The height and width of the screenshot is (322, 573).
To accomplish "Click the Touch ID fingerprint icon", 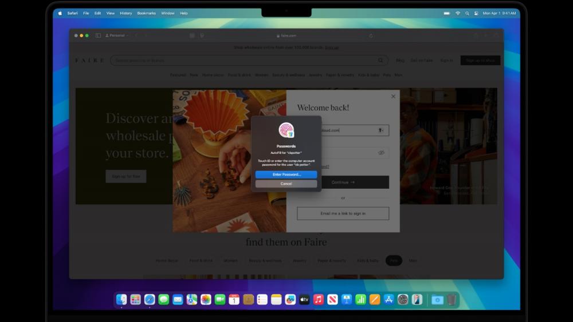I will (x=286, y=130).
